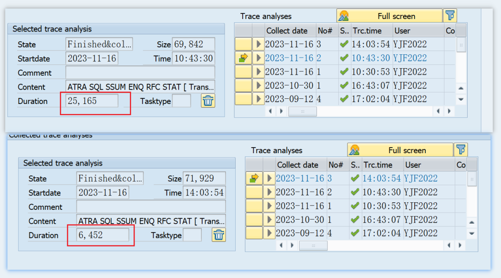Open the filter icon in top panel
The image size is (501, 278).
[x=450, y=15]
